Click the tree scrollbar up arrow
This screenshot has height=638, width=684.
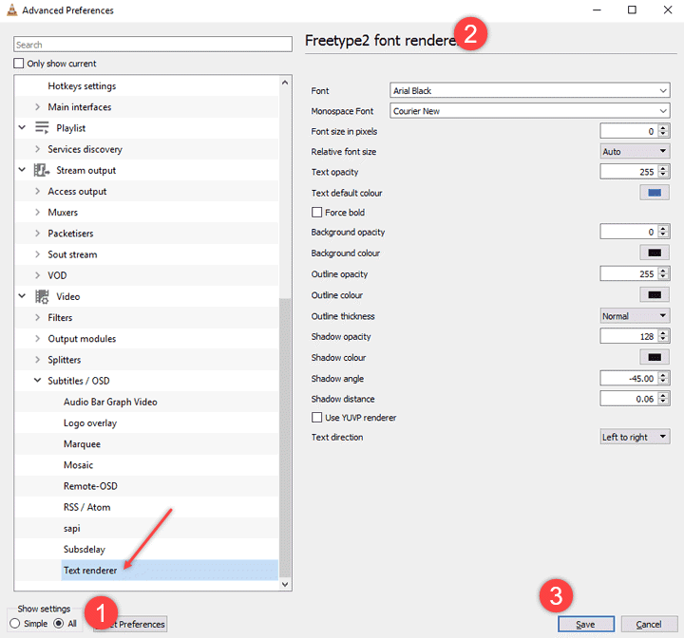[x=285, y=83]
